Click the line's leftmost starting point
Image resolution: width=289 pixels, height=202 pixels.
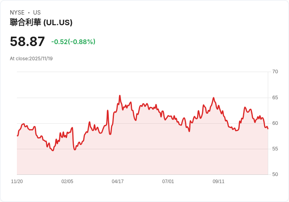tap(17, 136)
